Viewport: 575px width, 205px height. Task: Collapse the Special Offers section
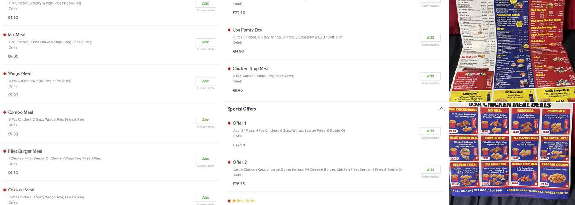click(442, 109)
